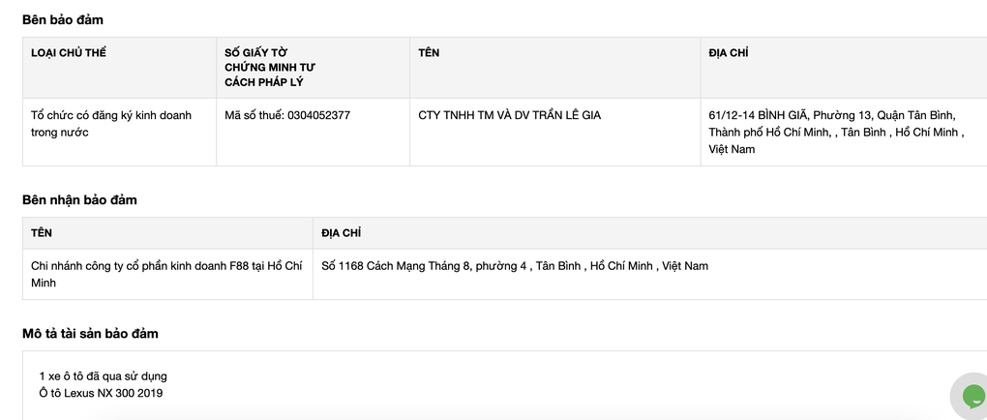This screenshot has width=987, height=420.
Task: Click the Mô tả tài sản bảo đảm heading
Action: coord(90,334)
